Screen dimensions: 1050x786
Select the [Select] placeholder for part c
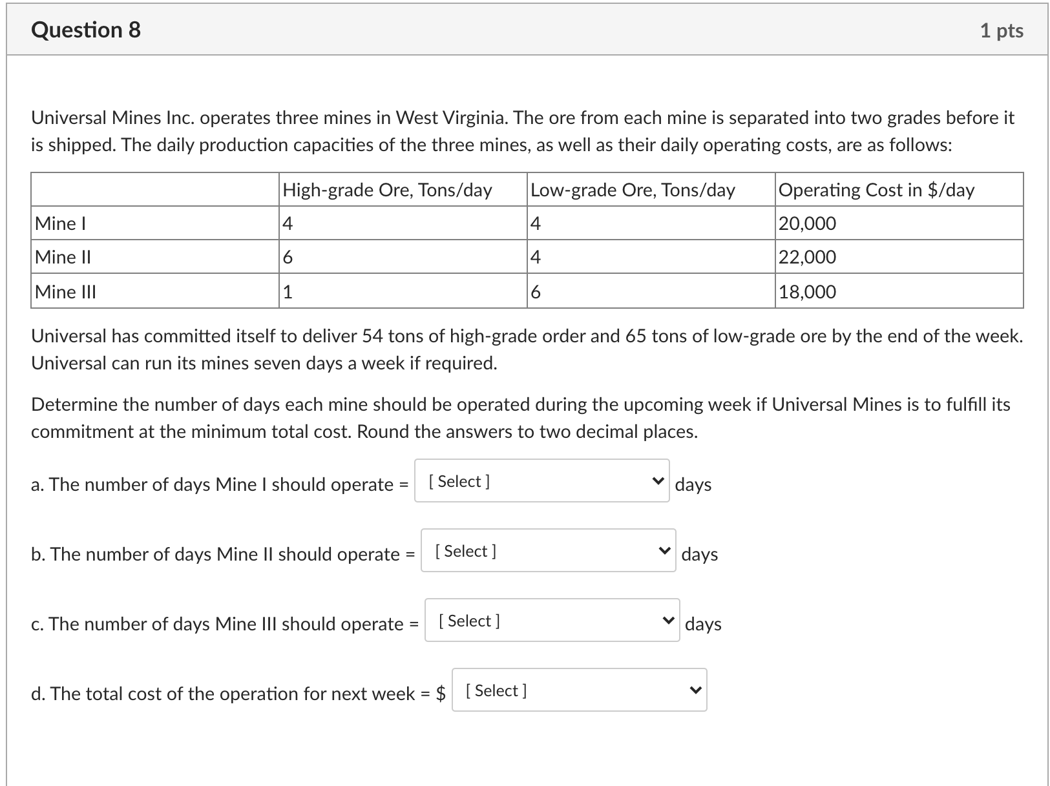[469, 621]
